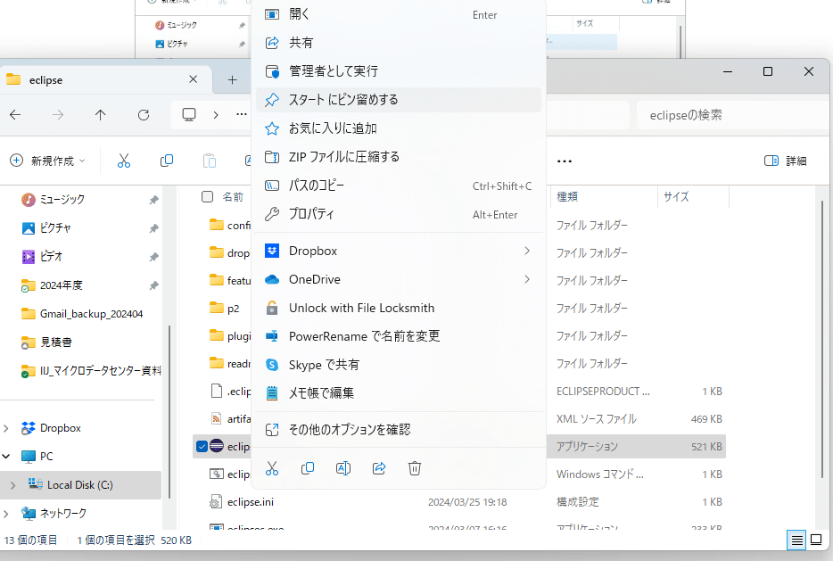Open the OneDrive submenu arrow

[527, 279]
